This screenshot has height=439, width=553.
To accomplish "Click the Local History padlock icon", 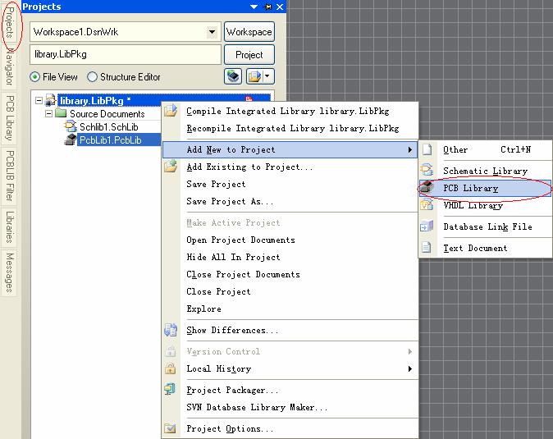I will point(171,368).
